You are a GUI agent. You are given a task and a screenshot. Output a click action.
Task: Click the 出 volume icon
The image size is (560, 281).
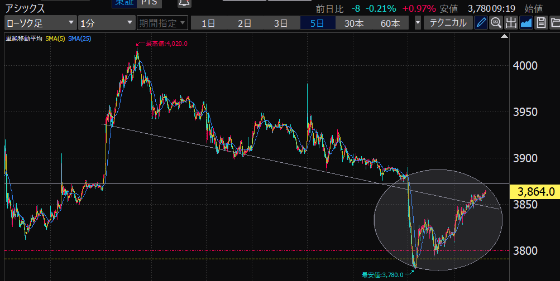point(511,23)
